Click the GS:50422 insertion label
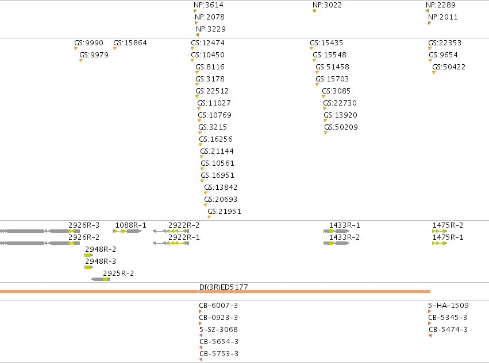489x363 pixels. [x=449, y=67]
